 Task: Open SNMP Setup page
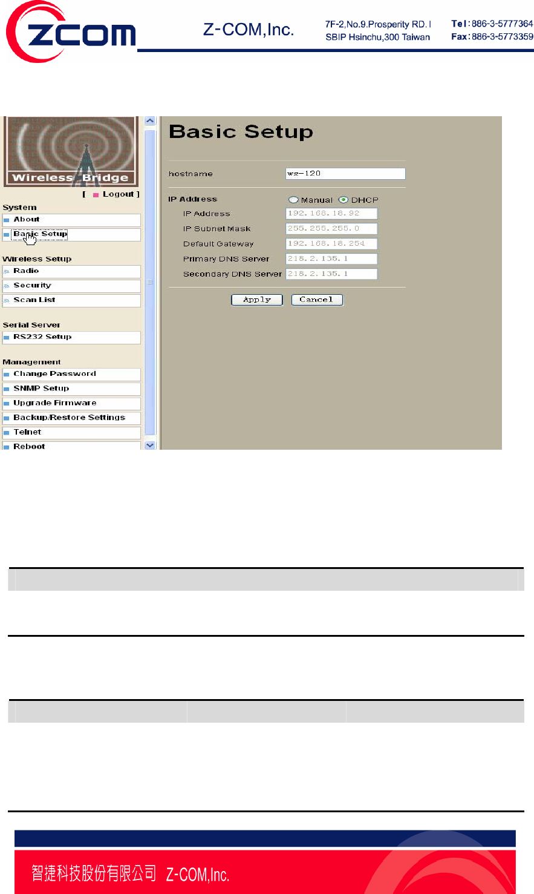click(71, 389)
